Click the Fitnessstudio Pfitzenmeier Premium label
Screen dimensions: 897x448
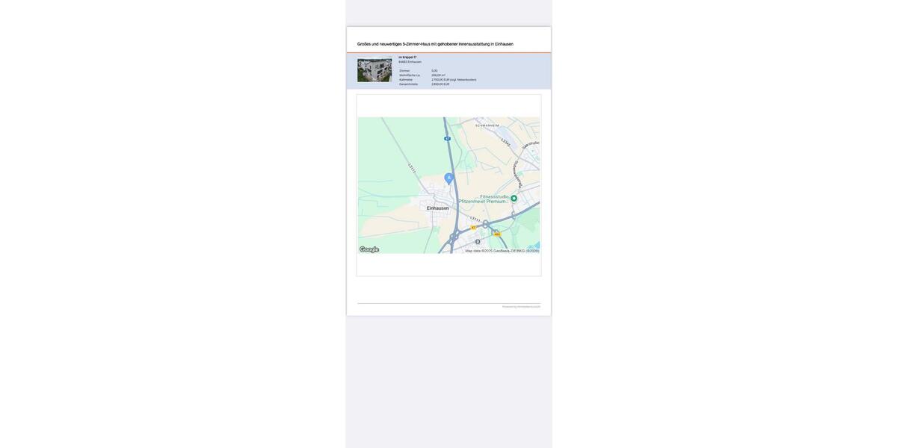[484, 199]
